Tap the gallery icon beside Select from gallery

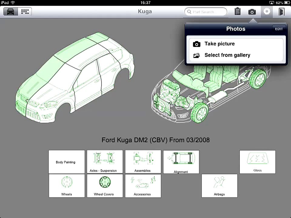[x=196, y=55]
